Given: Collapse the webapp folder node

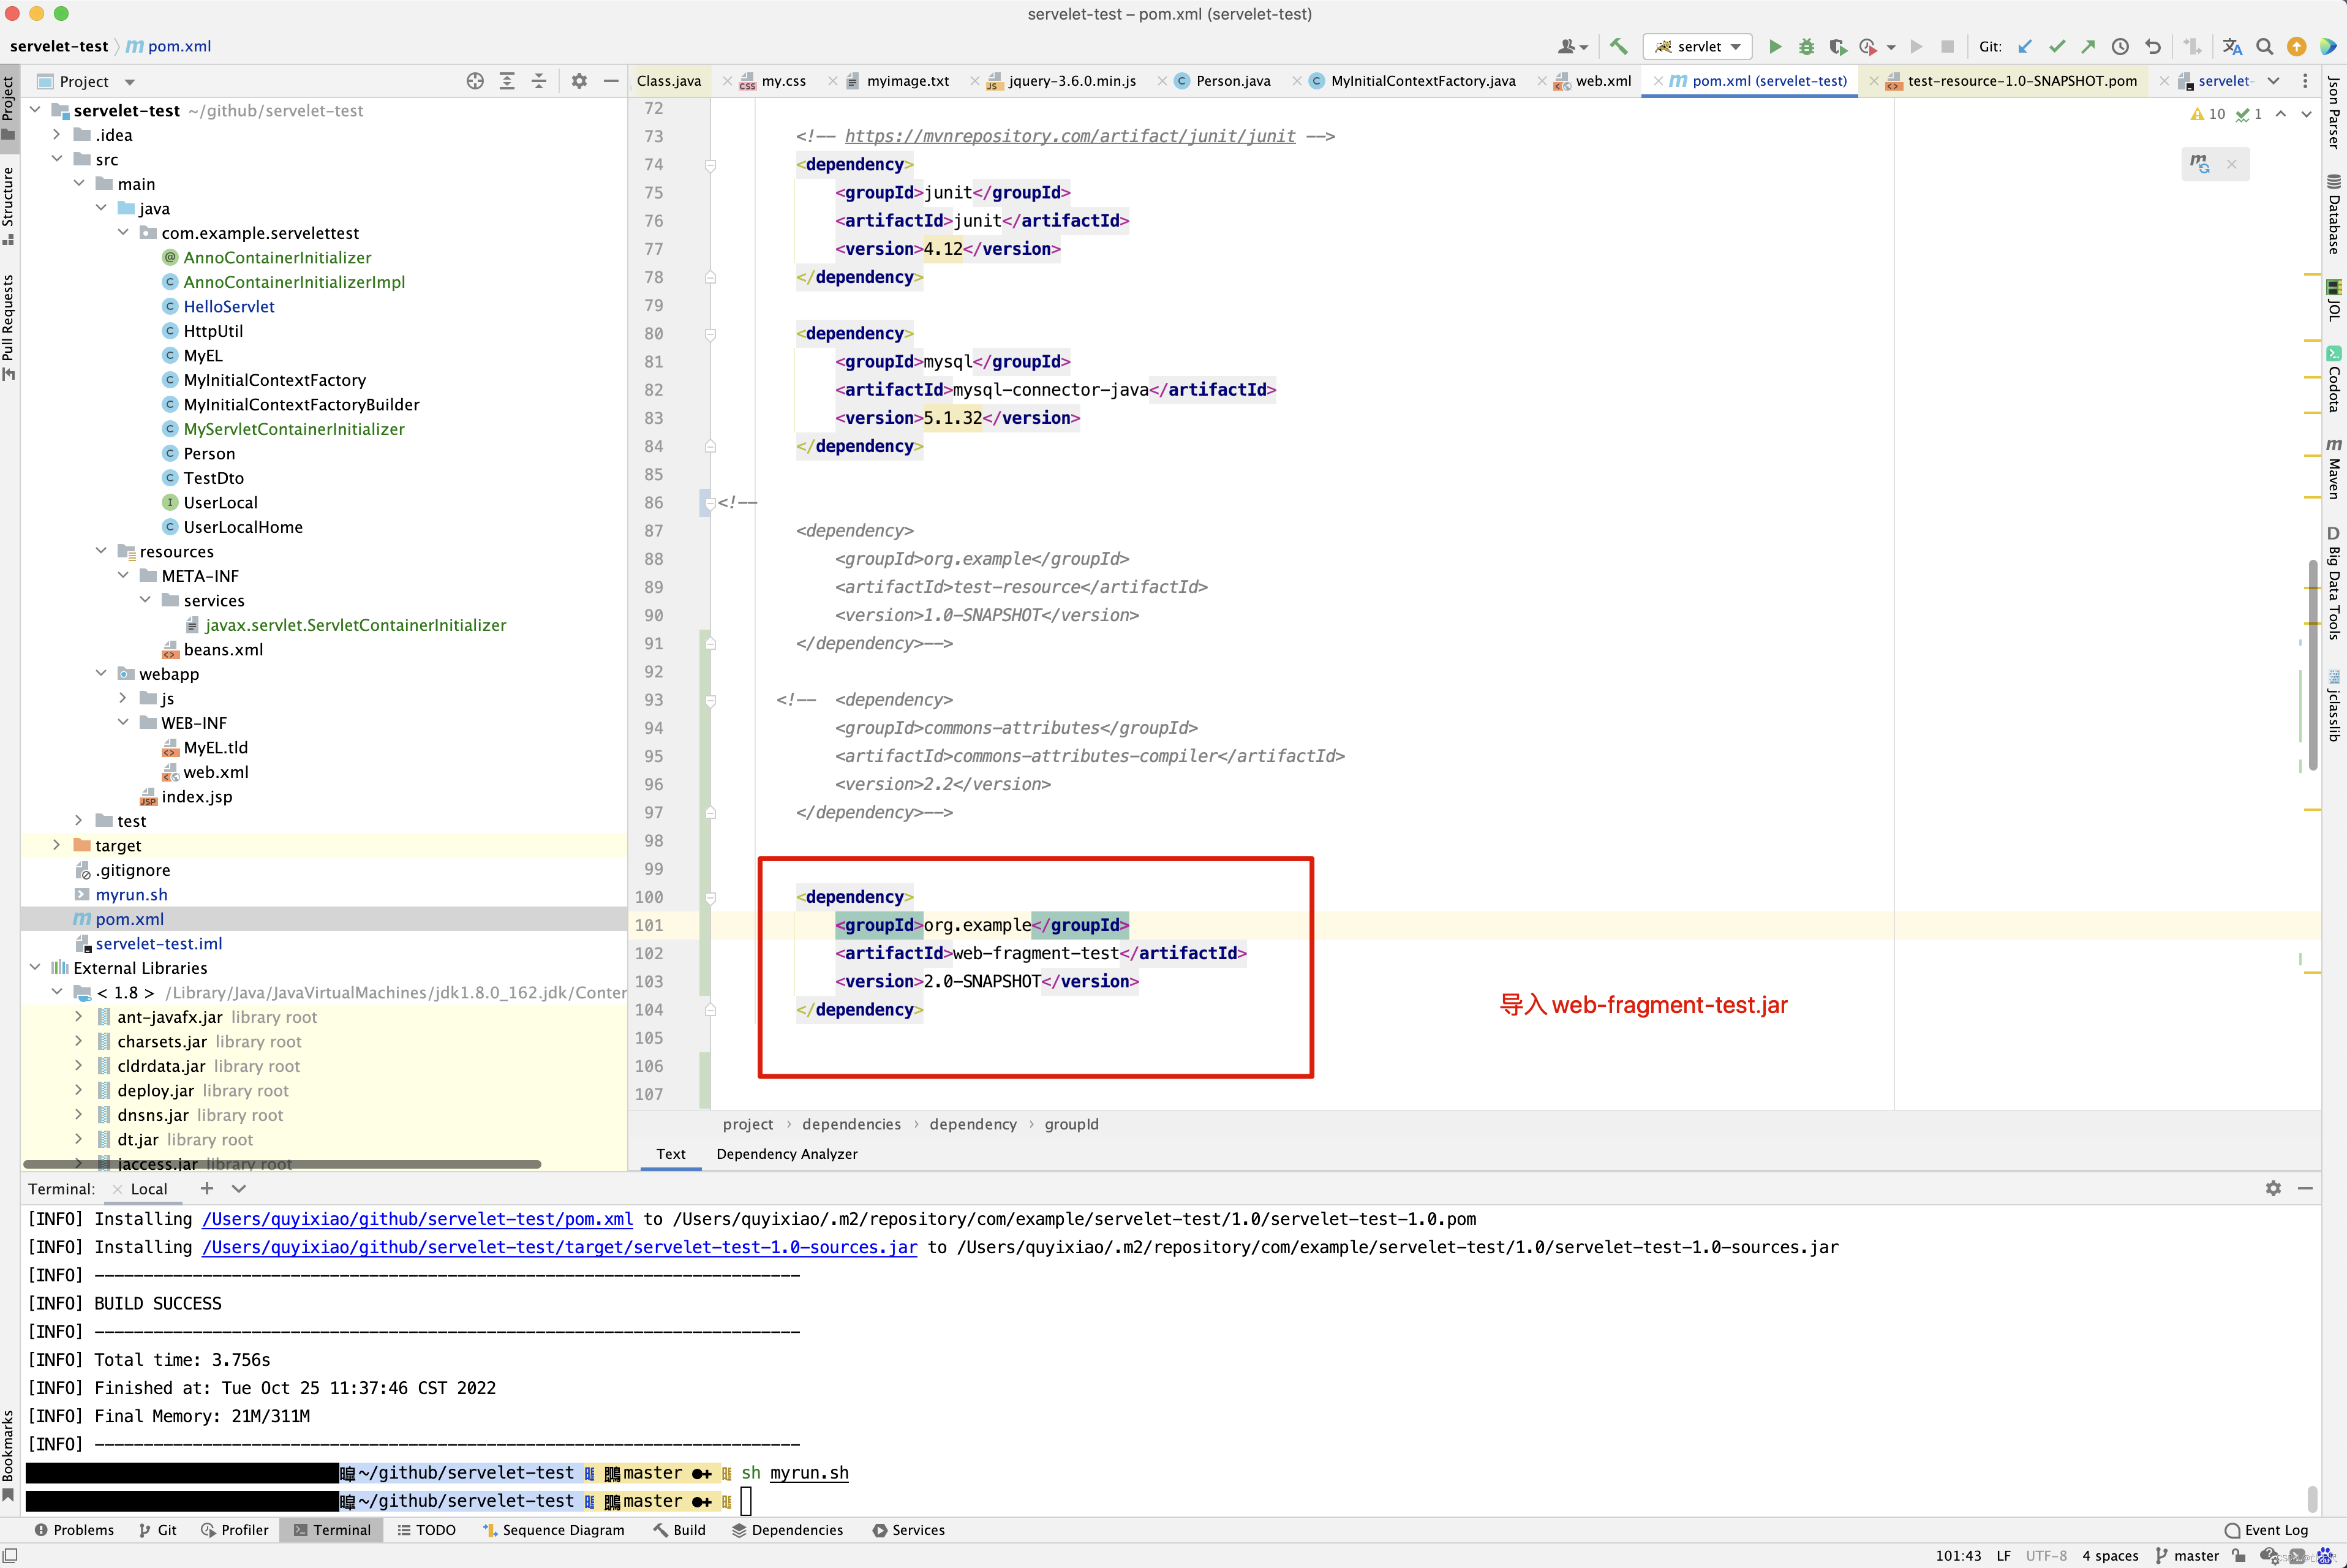Looking at the screenshot, I should (x=101, y=674).
